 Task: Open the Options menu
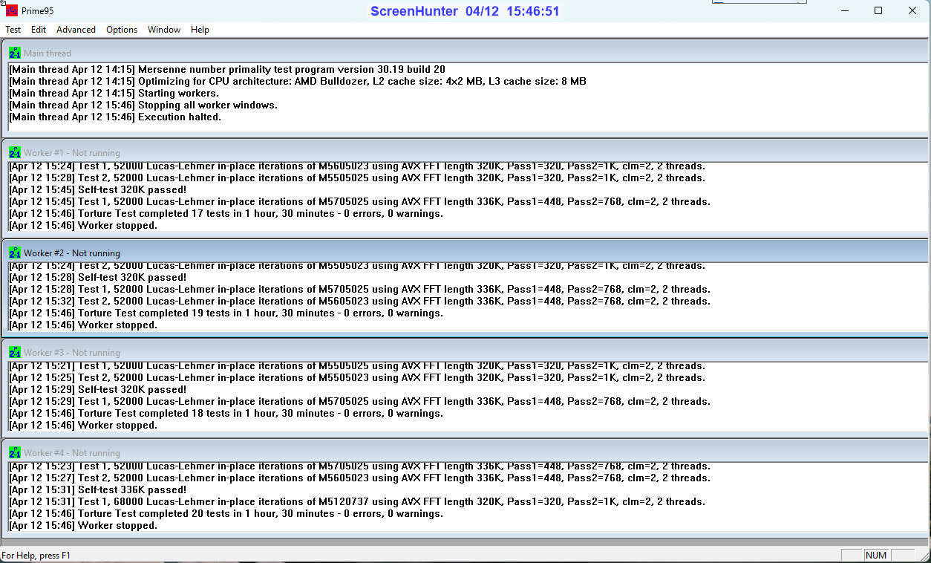pyautogui.click(x=122, y=30)
